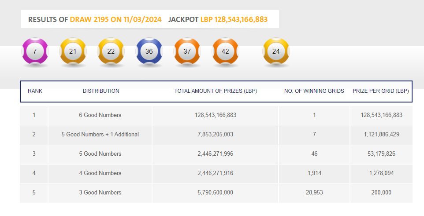Click the DISTRIBUTION column header
The height and width of the screenshot is (216, 424).
pos(101,91)
